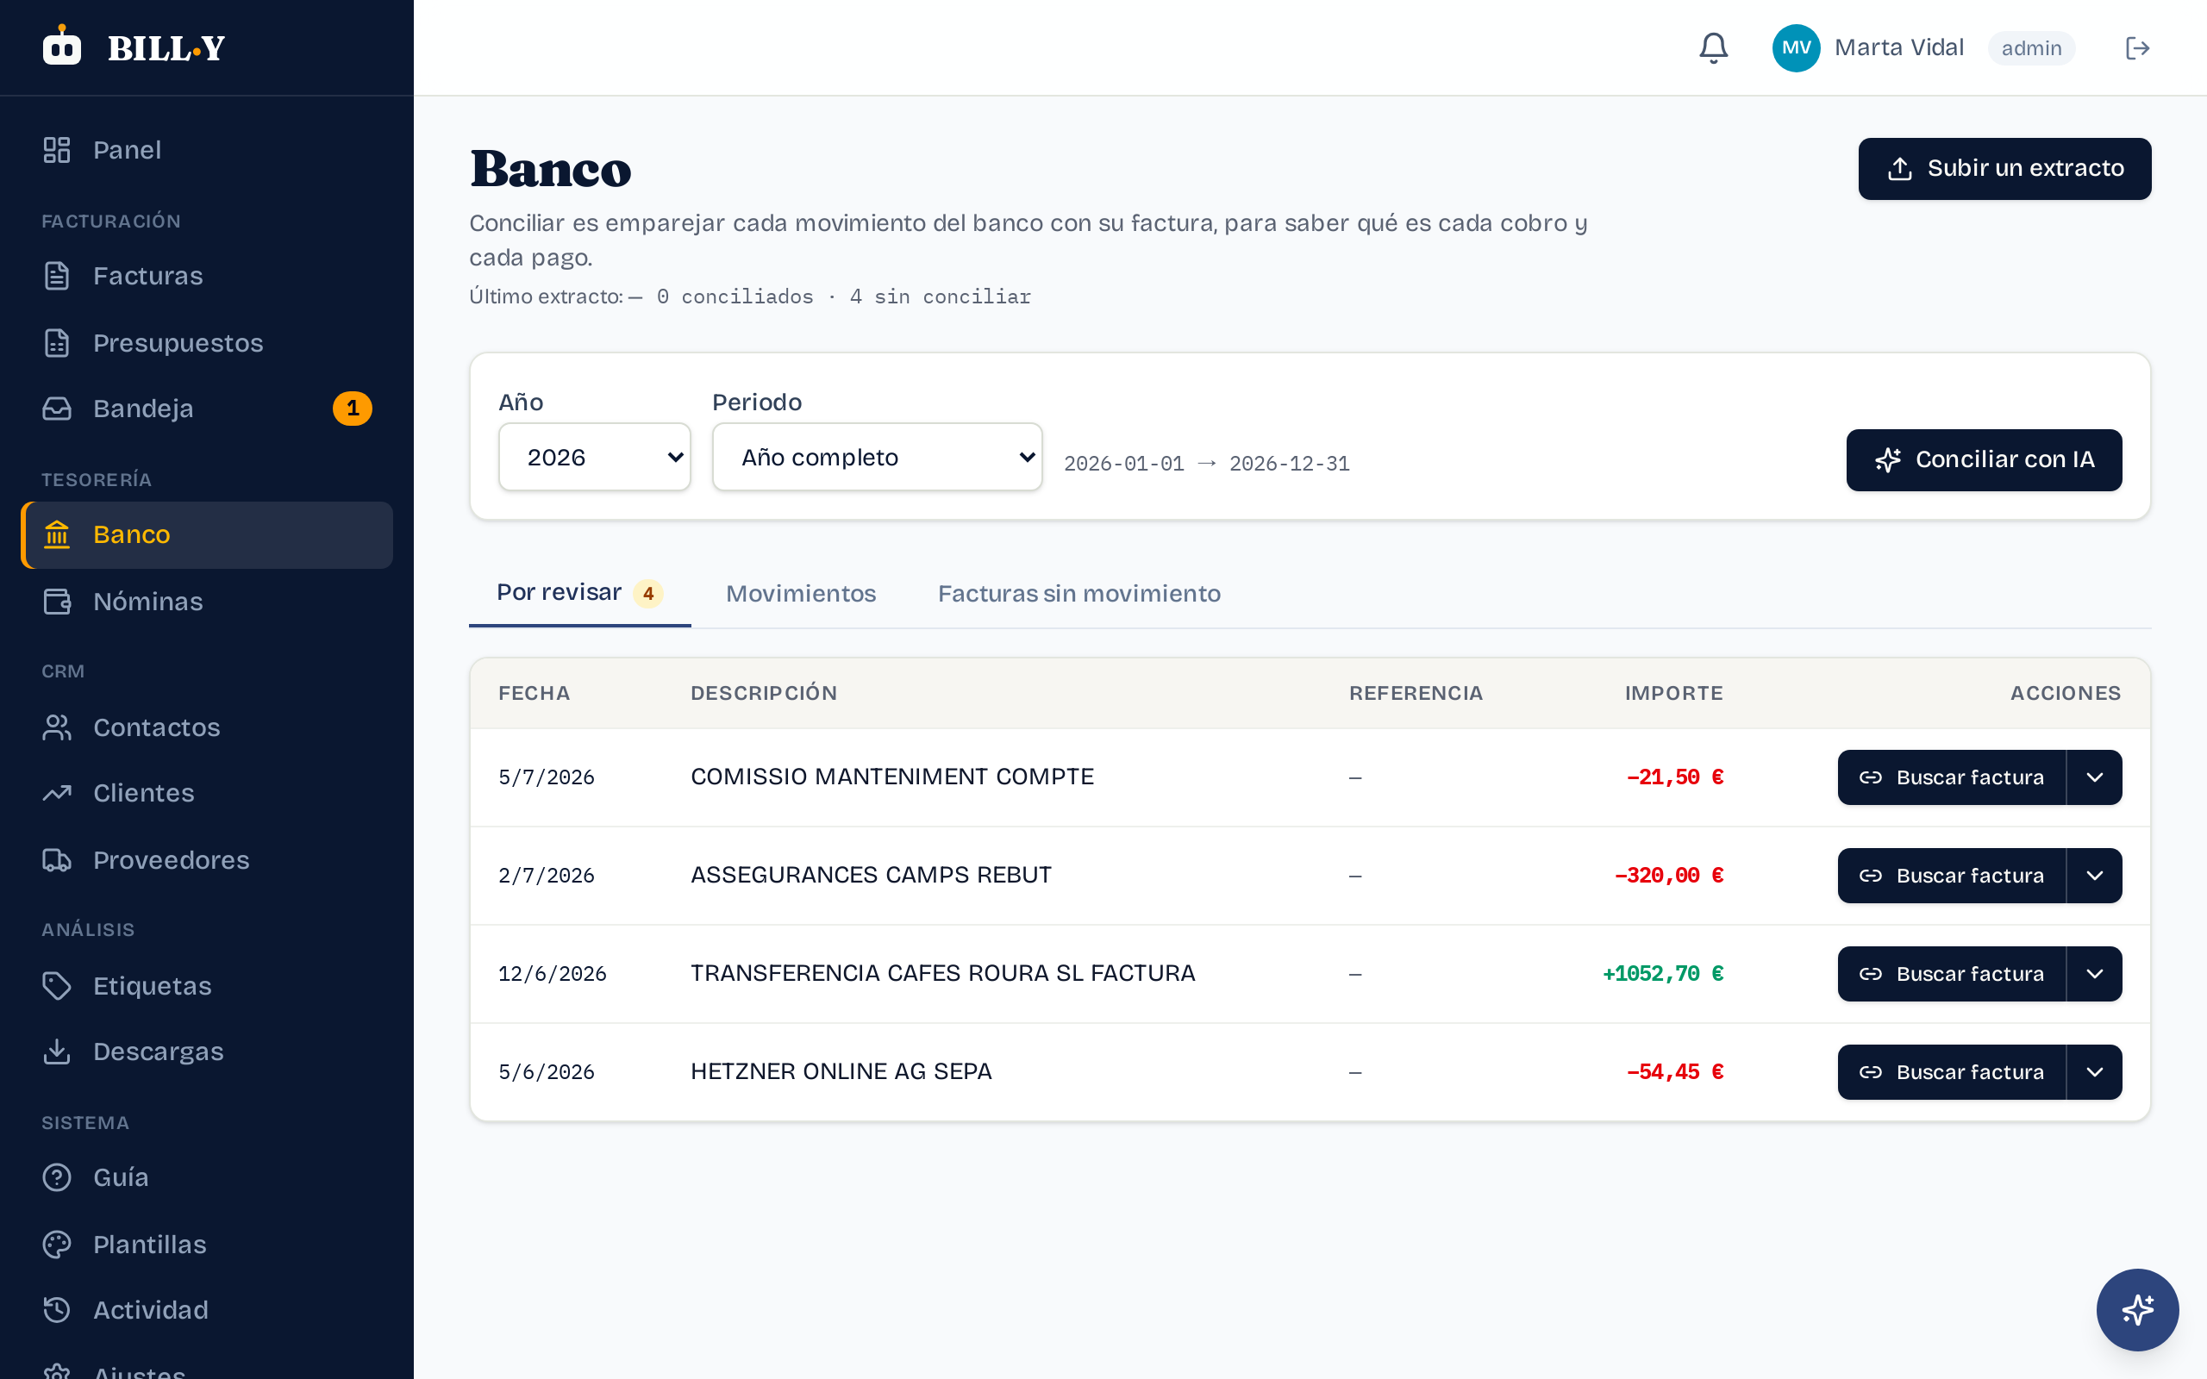2207x1379 pixels.
Task: Click the Clientes trending arrow icon
Action: 57,793
